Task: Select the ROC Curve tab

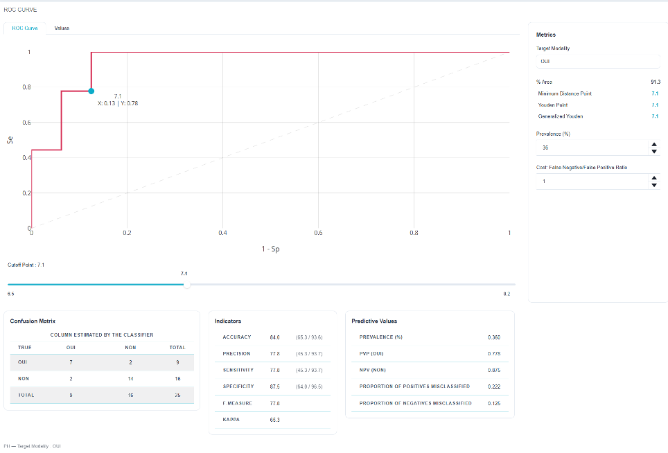Action: tap(25, 28)
